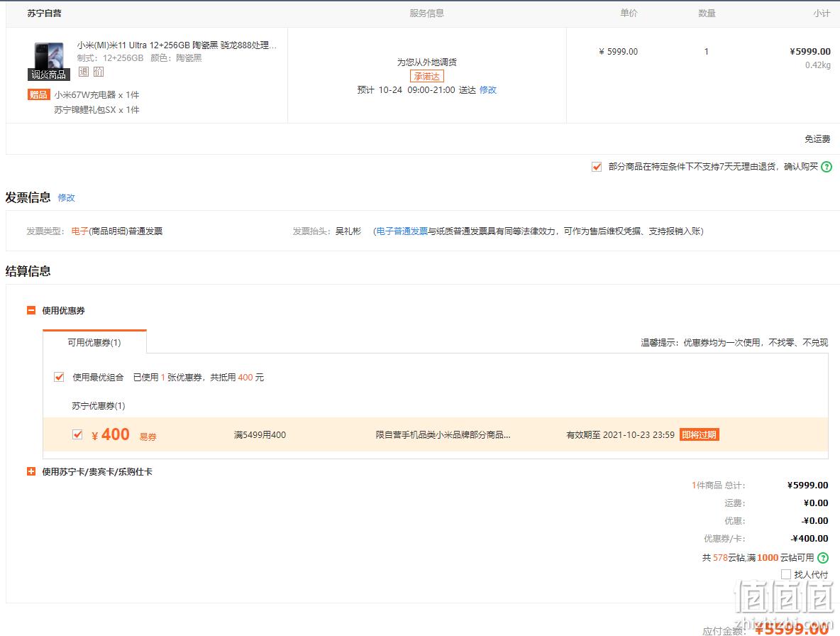
Task: Click the 免运费 label
Action: [x=817, y=139]
